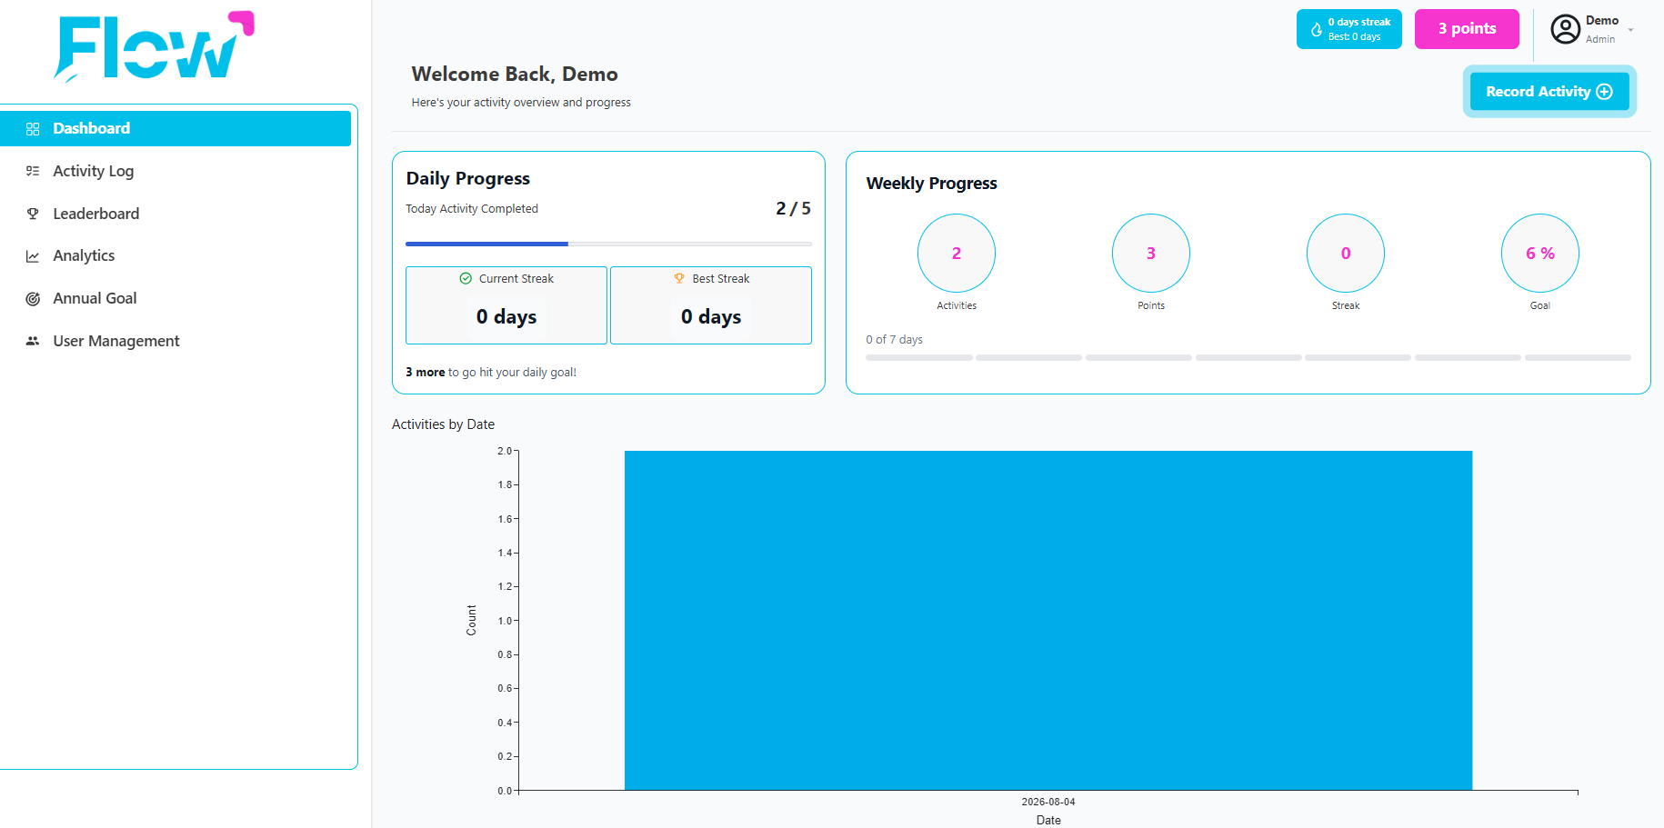Screen dimensions: 1664x828
Task: Click the Annual Goal target icon
Action: pyautogui.click(x=33, y=298)
